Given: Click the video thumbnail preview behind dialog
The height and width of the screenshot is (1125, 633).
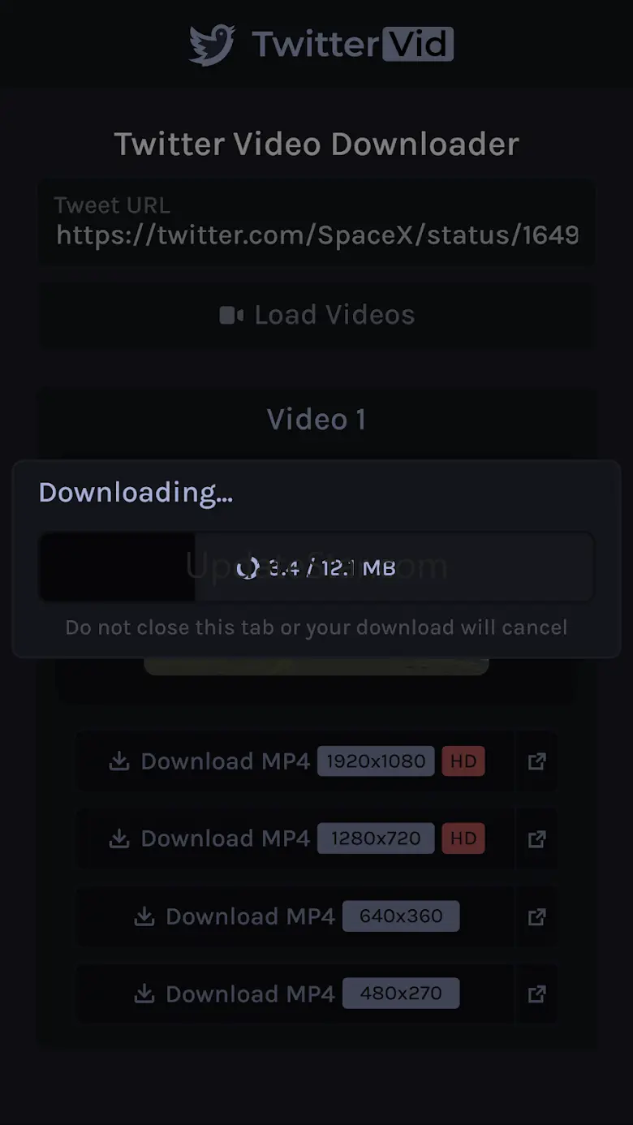Looking at the screenshot, I should [x=316, y=666].
